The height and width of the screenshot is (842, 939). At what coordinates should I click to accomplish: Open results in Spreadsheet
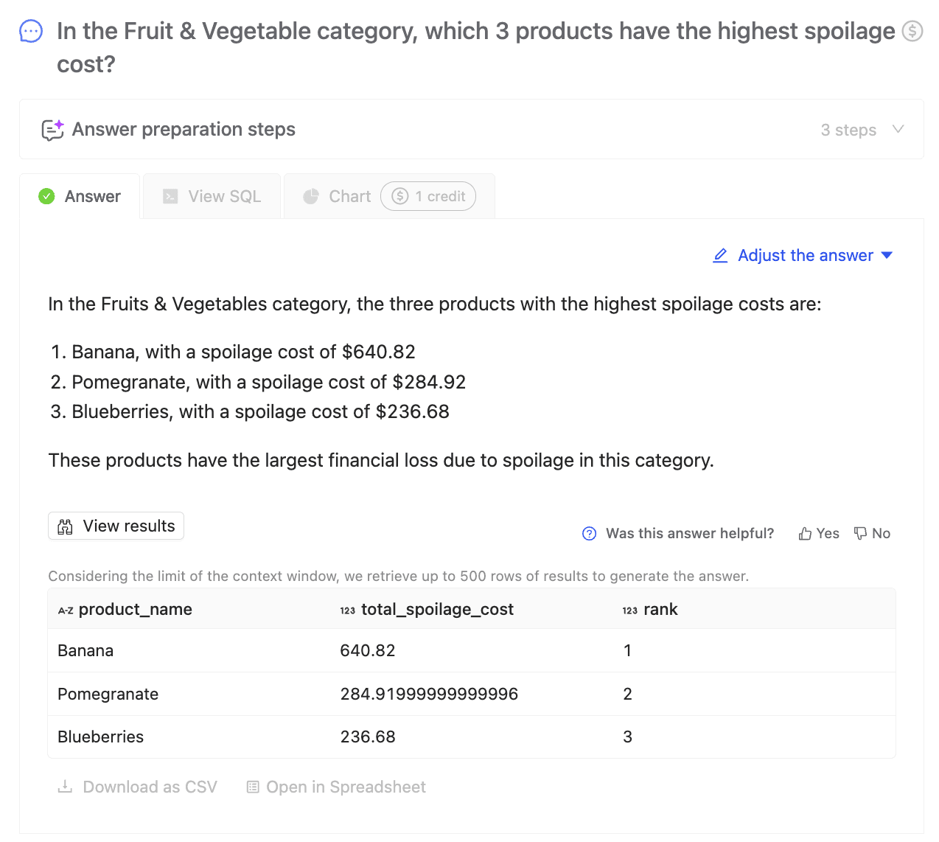[x=336, y=787]
